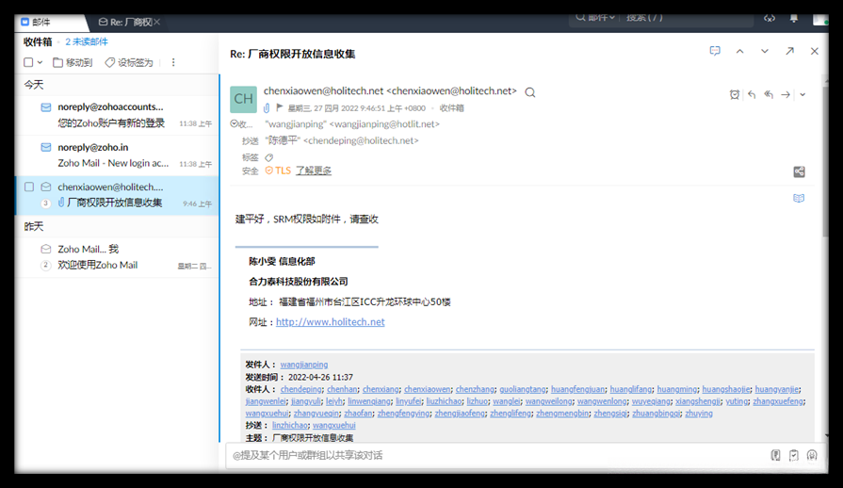Click the envelope icon of noreply@zoho.in email
This screenshot has width=843, height=488.
pyautogui.click(x=46, y=147)
